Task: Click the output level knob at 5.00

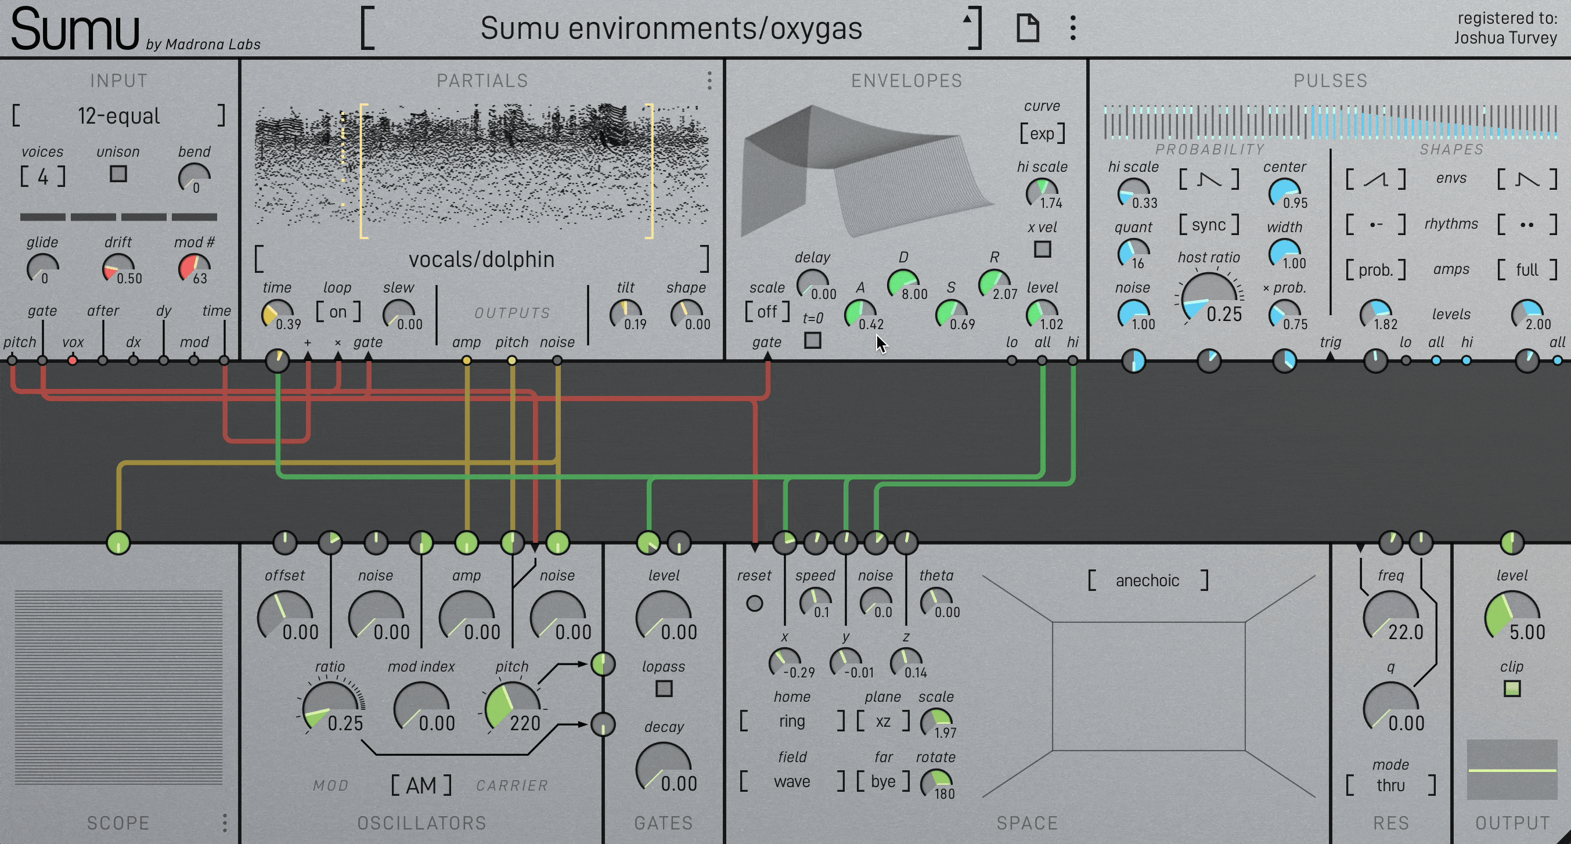Action: click(1512, 618)
